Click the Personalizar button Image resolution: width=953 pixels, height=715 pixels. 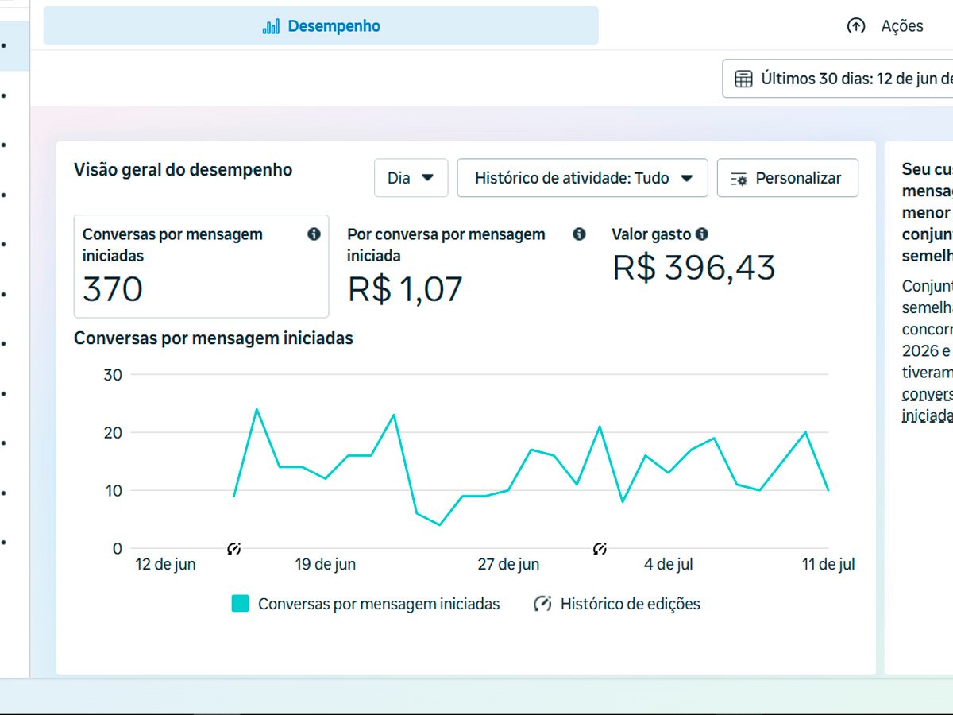(x=788, y=178)
